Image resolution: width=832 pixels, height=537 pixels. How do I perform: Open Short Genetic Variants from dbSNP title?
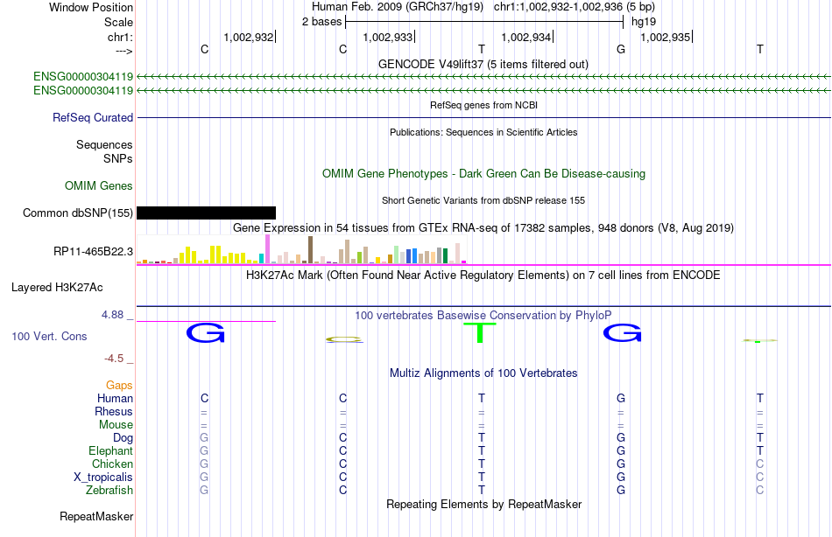[x=483, y=200]
